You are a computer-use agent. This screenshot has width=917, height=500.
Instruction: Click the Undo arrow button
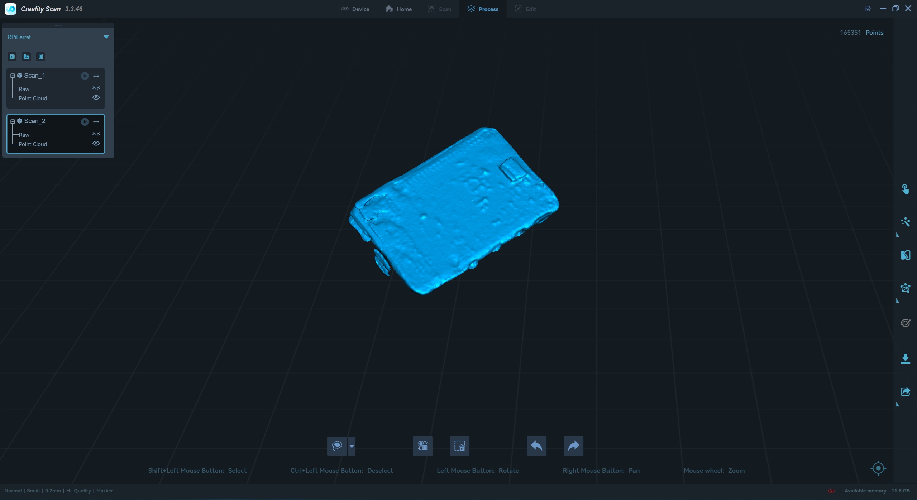(x=536, y=446)
